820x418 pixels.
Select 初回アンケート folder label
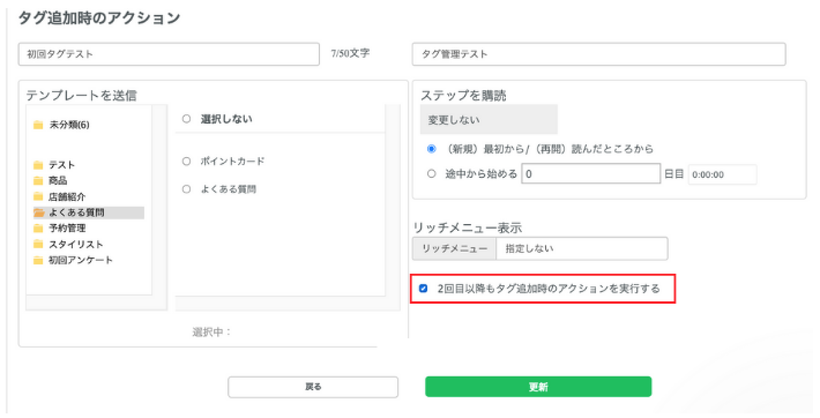coord(81,260)
